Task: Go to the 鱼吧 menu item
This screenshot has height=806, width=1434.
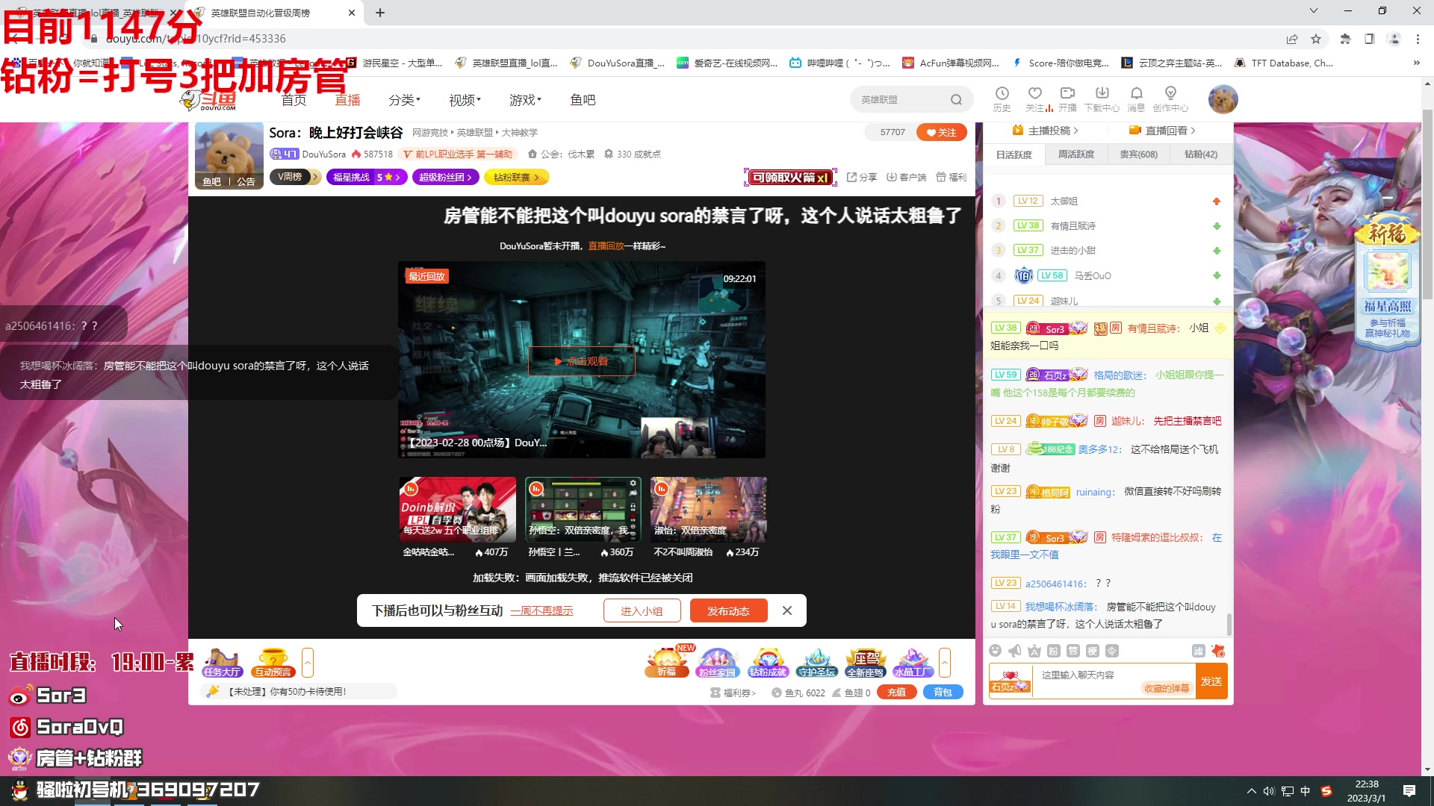Action: (583, 99)
